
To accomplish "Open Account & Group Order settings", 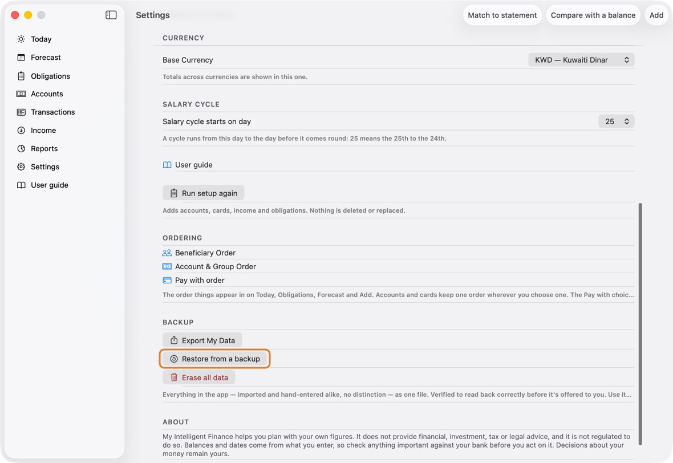I will coord(398,266).
